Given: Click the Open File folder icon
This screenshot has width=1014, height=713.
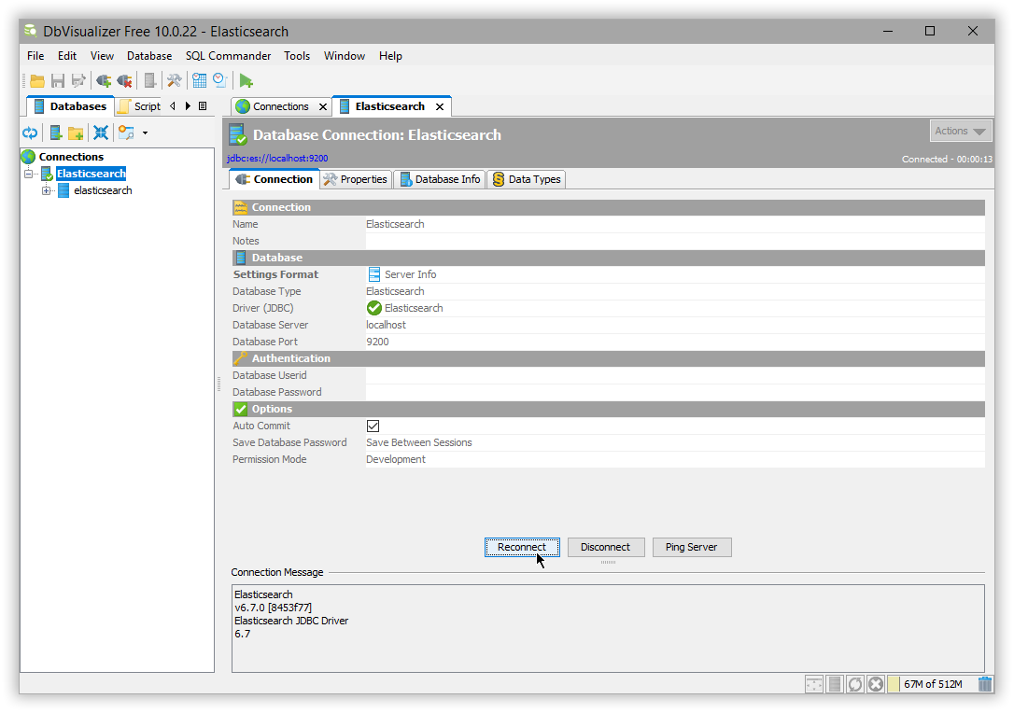Looking at the screenshot, I should tap(37, 81).
